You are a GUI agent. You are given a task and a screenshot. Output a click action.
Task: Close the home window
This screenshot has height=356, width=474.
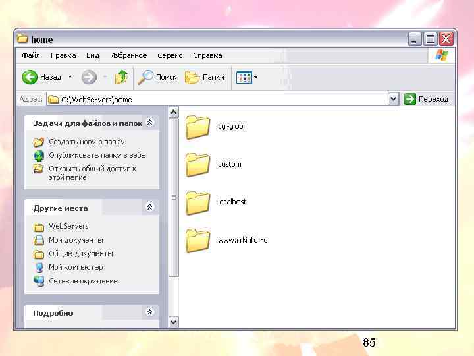pyautogui.click(x=446, y=39)
